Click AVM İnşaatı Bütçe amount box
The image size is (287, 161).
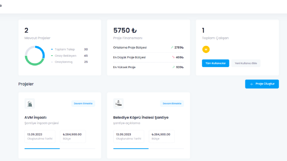pyautogui.click(x=73, y=136)
